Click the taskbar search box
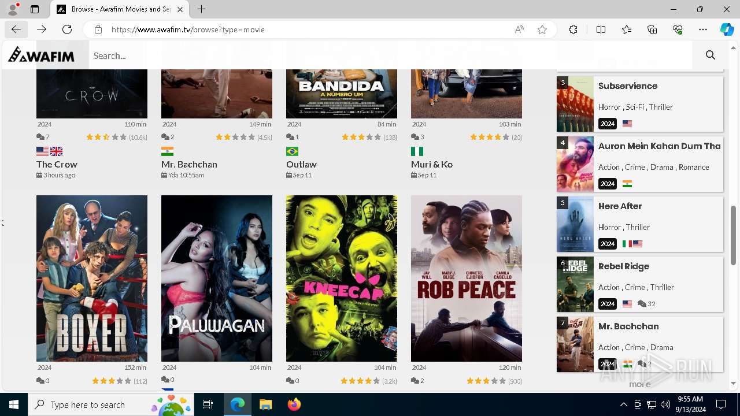Screen dimensions: 740x416 [112, 404]
